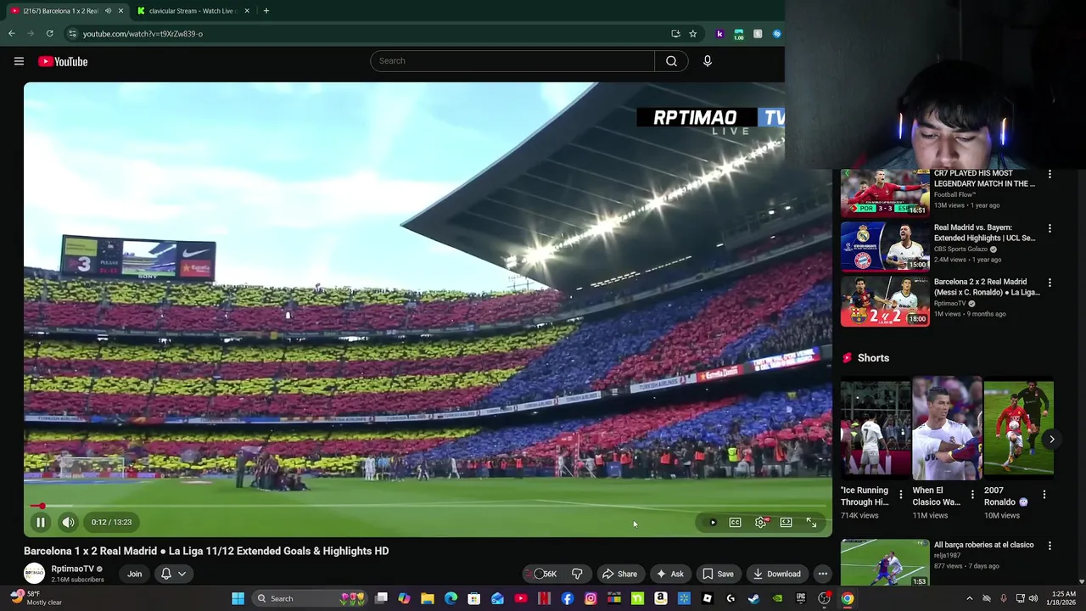Open the Ask AI button
This screenshot has height=611, width=1086.
[x=669, y=574]
